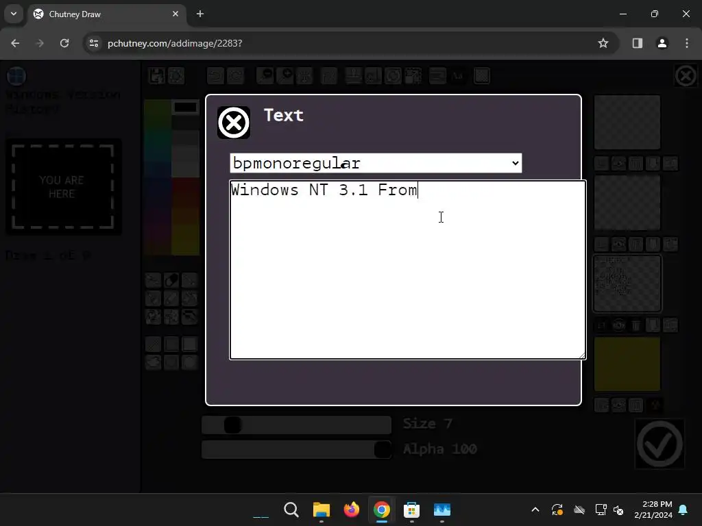This screenshot has height=526, width=702.
Task: Reload the page
Action: (x=64, y=43)
